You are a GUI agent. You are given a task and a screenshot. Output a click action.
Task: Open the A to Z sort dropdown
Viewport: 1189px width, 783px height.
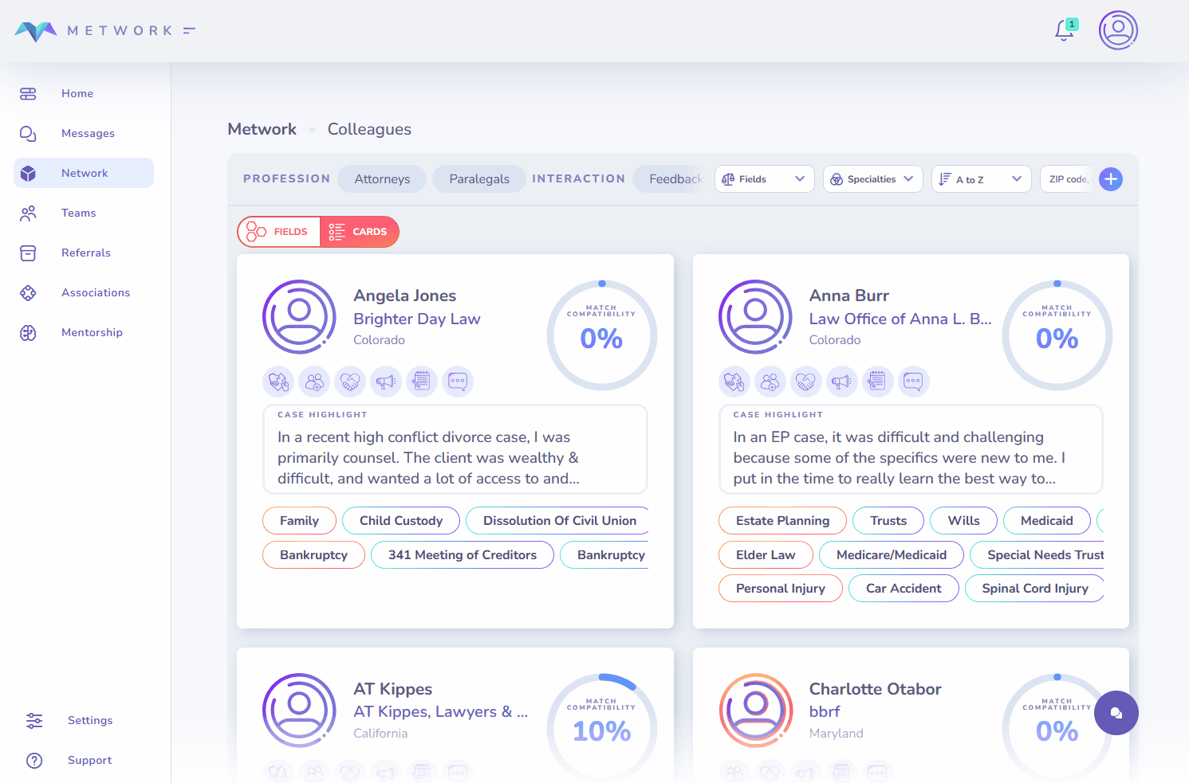pos(981,179)
